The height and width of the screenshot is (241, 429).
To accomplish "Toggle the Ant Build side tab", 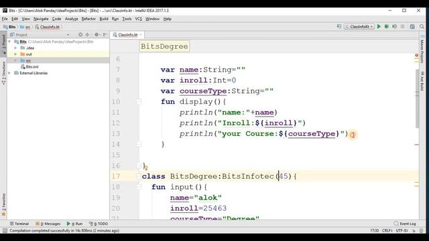I will point(422,81).
